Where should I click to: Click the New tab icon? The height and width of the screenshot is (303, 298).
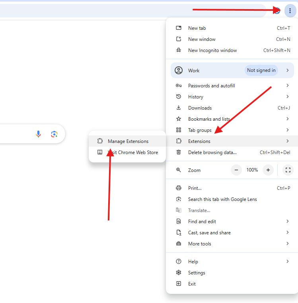[179, 28]
